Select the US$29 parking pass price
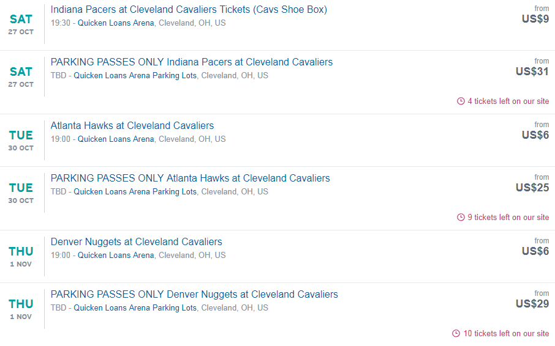This screenshot has height=346, width=555. [x=532, y=304]
